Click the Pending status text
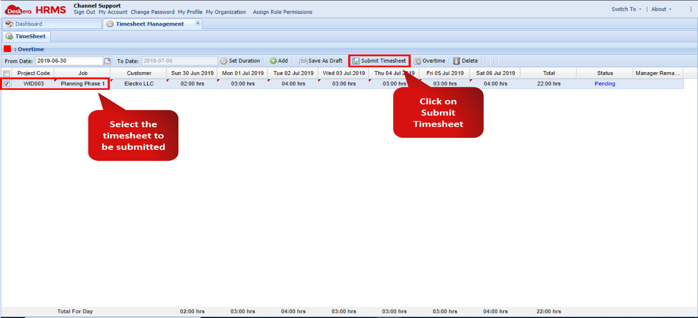This screenshot has height=318, width=698. pyautogui.click(x=605, y=83)
